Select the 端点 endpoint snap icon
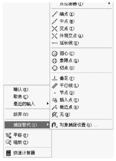Image resolution: width=116 pixels, height=161 pixels. [55, 14]
